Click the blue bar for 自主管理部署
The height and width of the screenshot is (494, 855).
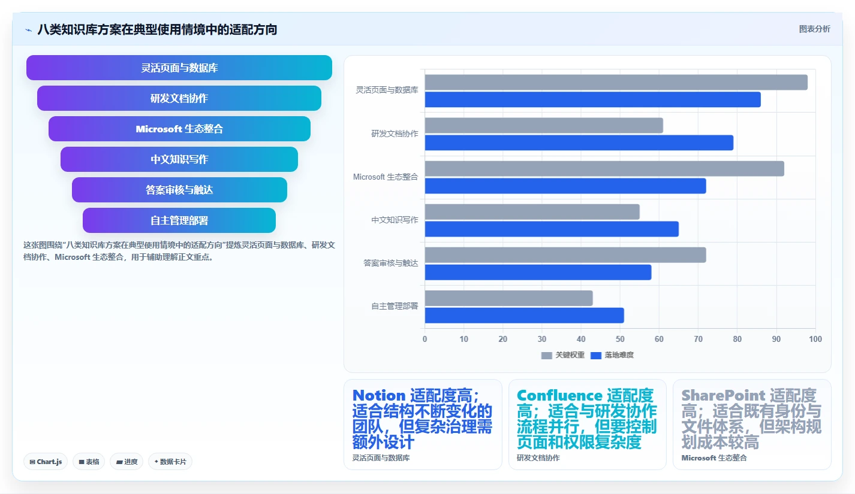coord(525,316)
